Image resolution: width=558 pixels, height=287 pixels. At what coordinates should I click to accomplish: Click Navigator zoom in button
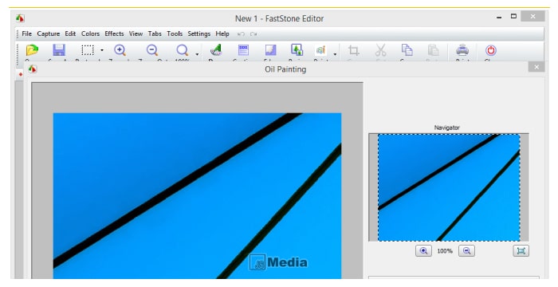click(423, 250)
